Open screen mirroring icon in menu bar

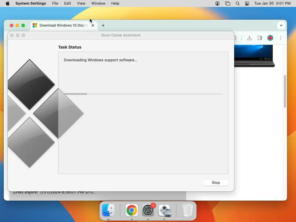pyautogui.click(x=228, y=3)
